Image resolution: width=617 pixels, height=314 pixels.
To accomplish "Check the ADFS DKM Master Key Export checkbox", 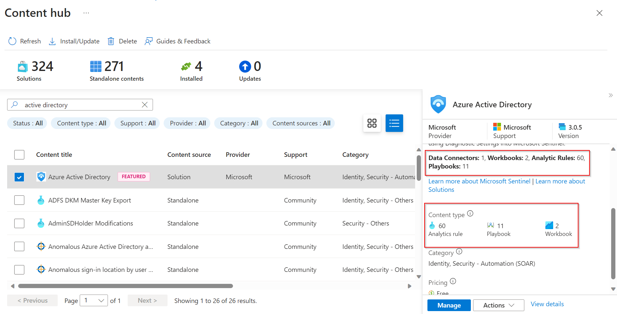I will 19,200.
